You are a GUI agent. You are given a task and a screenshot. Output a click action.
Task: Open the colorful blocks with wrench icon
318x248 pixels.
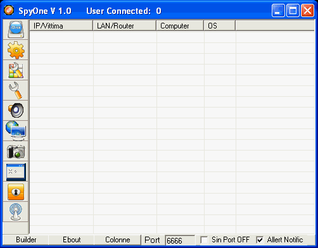click(x=16, y=70)
